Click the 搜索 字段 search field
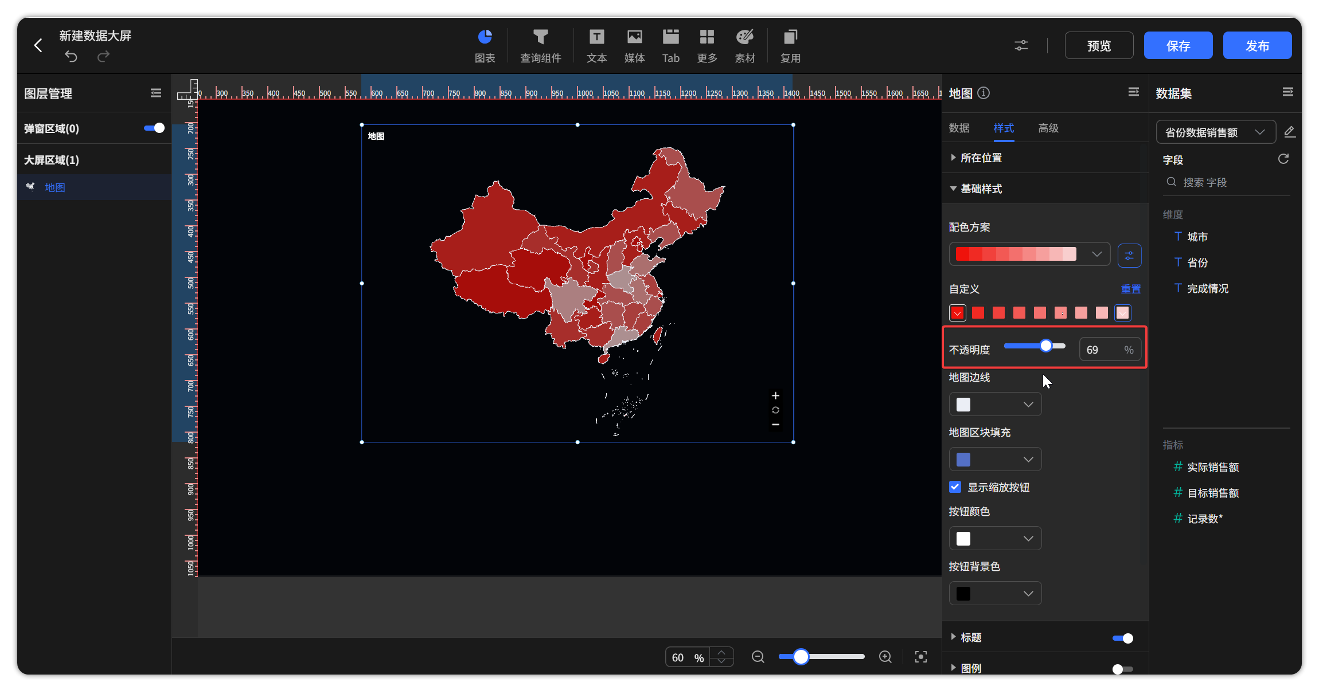1319x686 pixels. 1226,182
